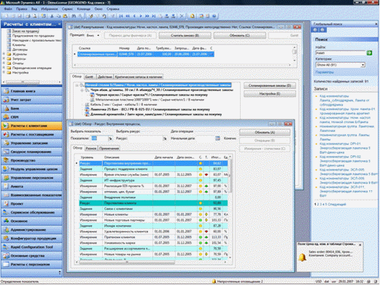This screenshot has height=285, width=380.
Task: Select Договоры item in navigation tree
Action: pos(20,50)
